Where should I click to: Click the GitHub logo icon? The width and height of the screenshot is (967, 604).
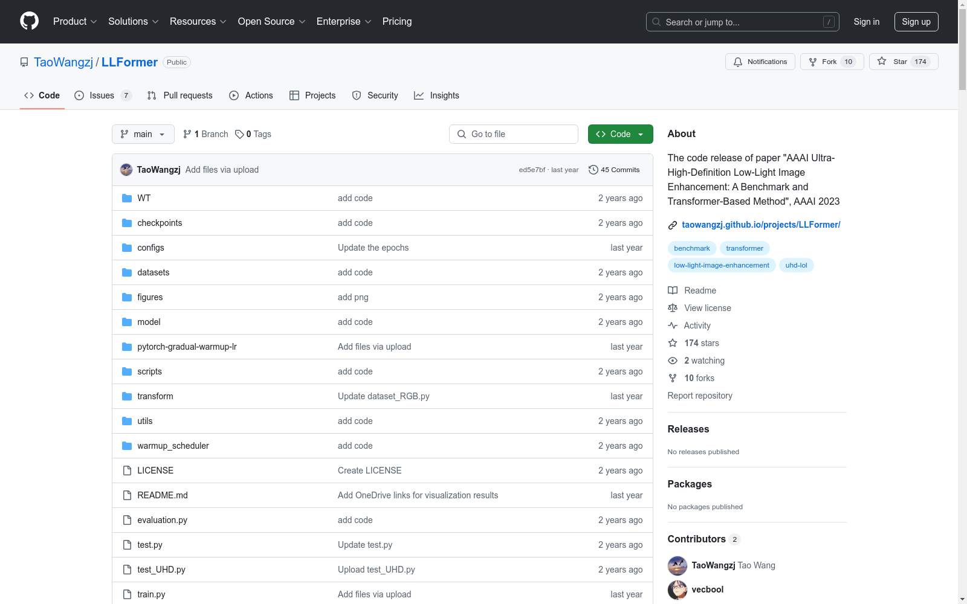tap(29, 21)
